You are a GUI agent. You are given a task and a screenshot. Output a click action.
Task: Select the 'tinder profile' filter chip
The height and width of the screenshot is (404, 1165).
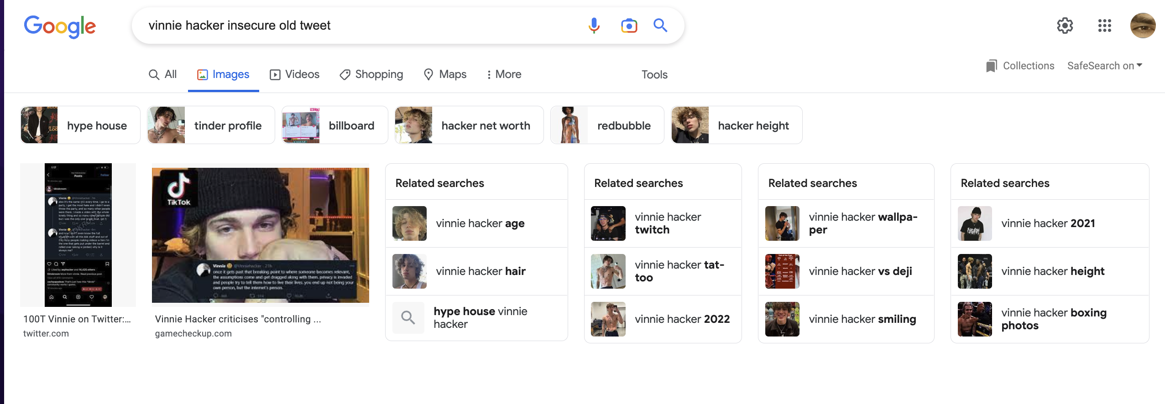(211, 125)
